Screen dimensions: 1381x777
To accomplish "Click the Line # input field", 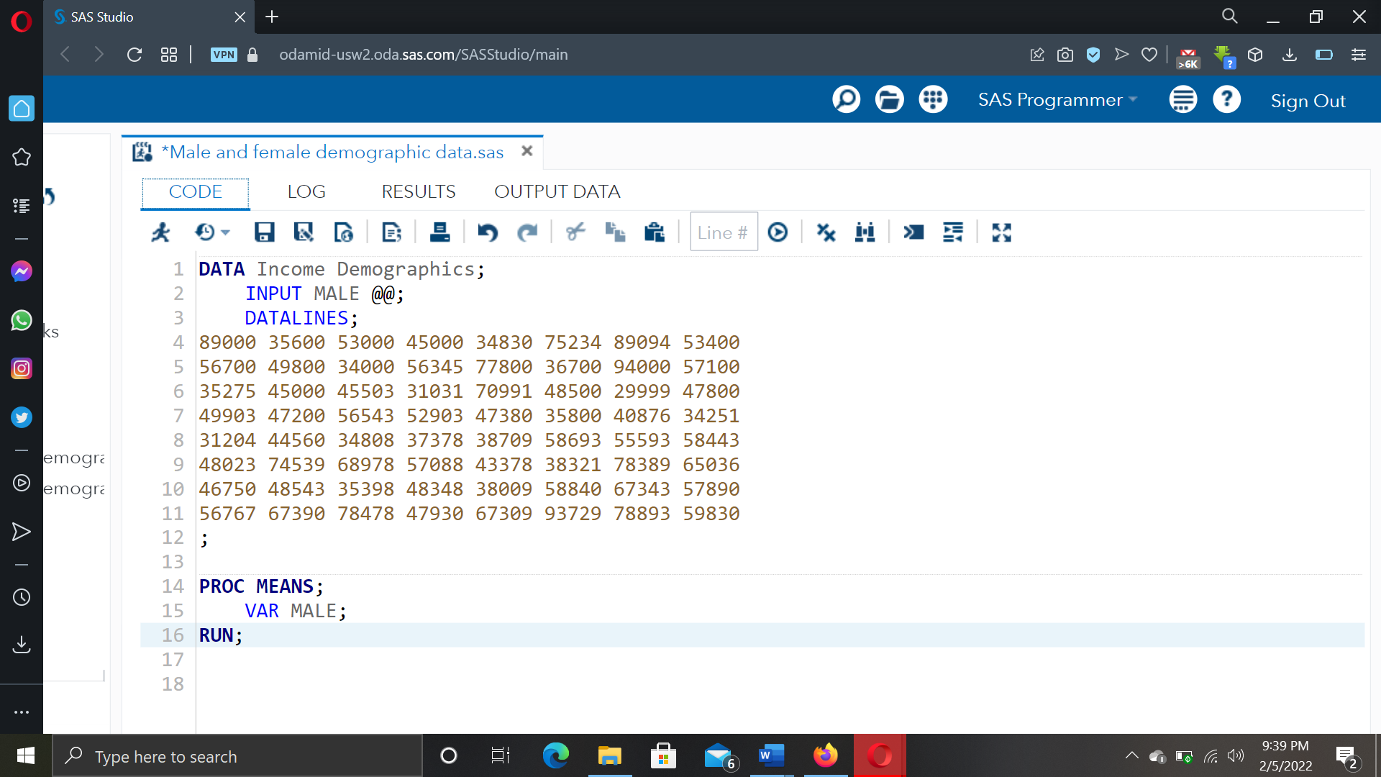I will 723,232.
